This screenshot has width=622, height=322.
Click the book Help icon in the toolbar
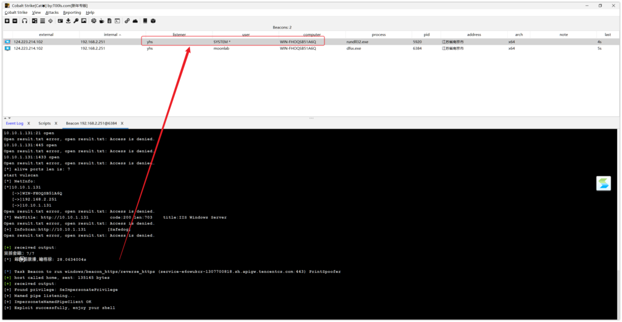[x=145, y=21]
